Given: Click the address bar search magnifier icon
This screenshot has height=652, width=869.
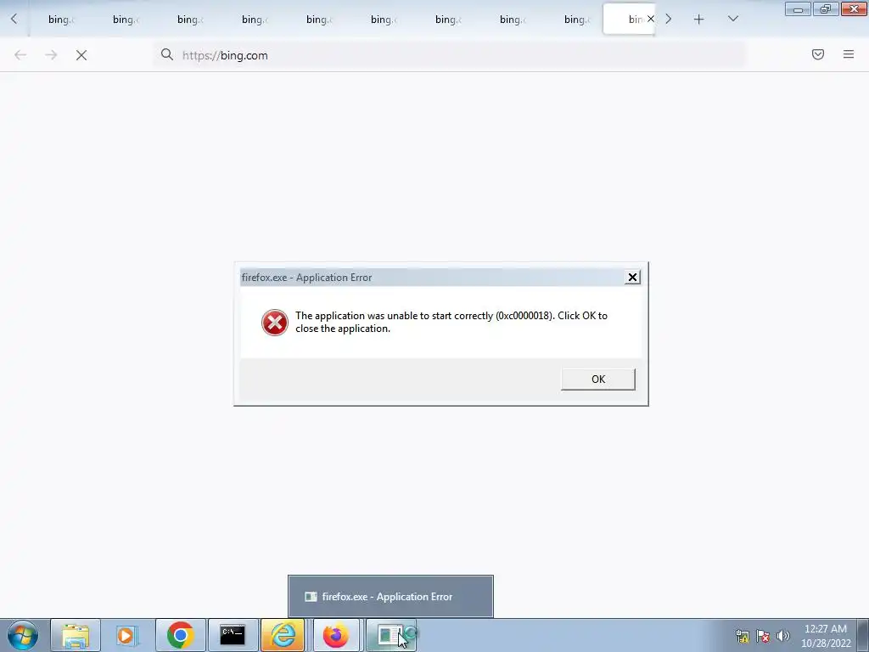Looking at the screenshot, I should click(x=167, y=54).
